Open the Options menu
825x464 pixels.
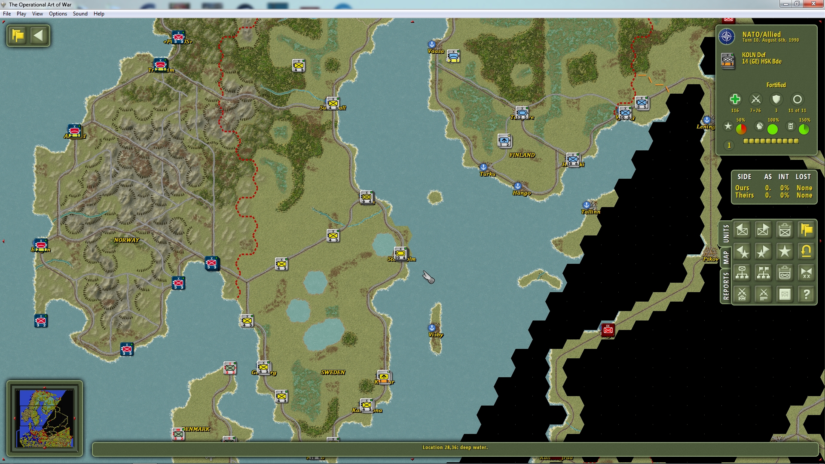58,14
